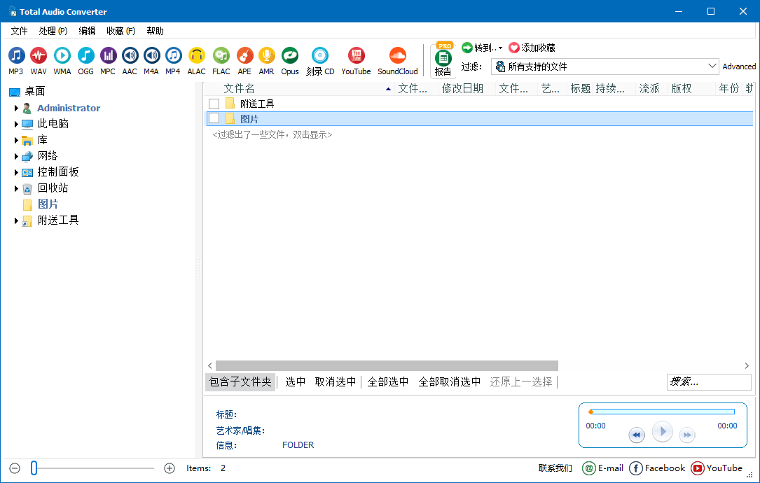The width and height of the screenshot is (760, 483).
Task: Check the 图片 folder checkbox
Action: (214, 118)
